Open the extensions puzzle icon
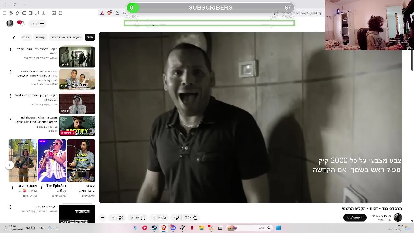The height and width of the screenshot is (233, 414). click(x=60, y=13)
